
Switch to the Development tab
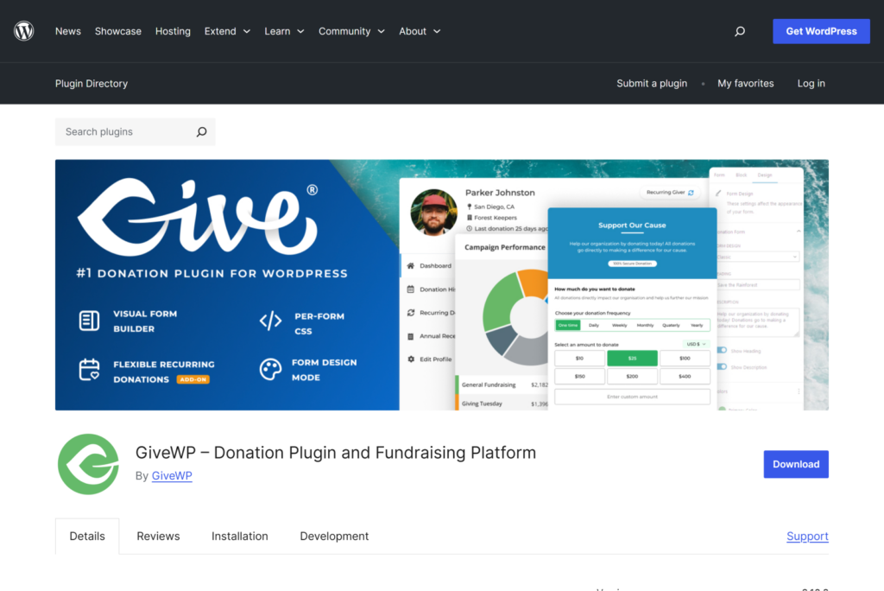334,536
